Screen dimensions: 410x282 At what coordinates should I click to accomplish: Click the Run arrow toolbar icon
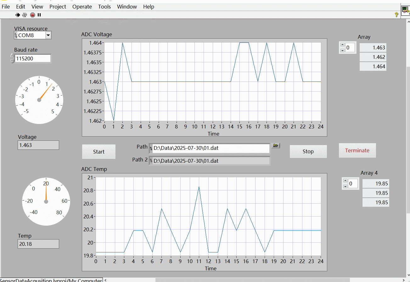pyautogui.click(x=18, y=15)
